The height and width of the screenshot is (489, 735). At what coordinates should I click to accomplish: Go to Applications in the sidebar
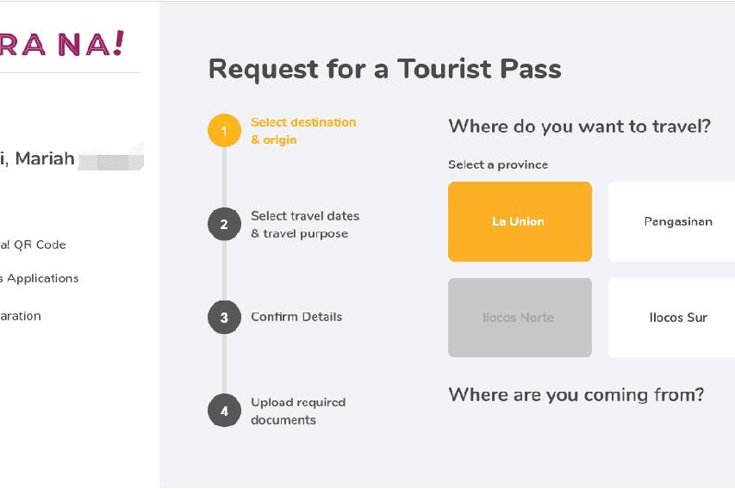[40, 278]
